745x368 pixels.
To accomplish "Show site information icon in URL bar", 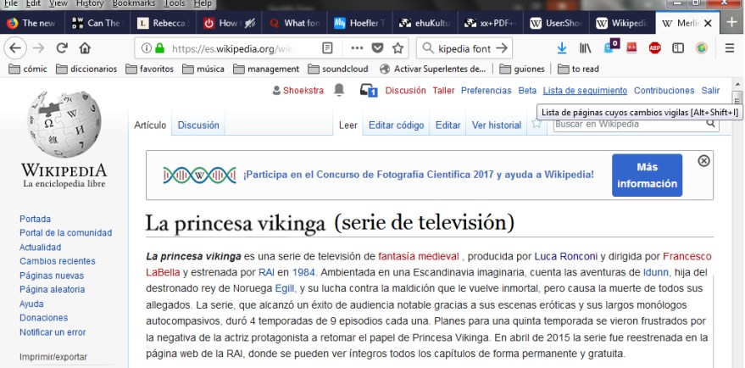I will point(147,48).
